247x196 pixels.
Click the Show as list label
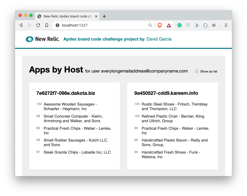click(x=209, y=71)
